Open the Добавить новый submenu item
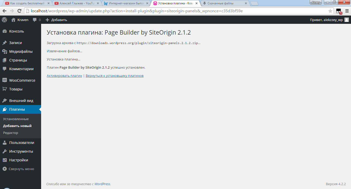Screen dimensions: 351x189 (17, 126)
